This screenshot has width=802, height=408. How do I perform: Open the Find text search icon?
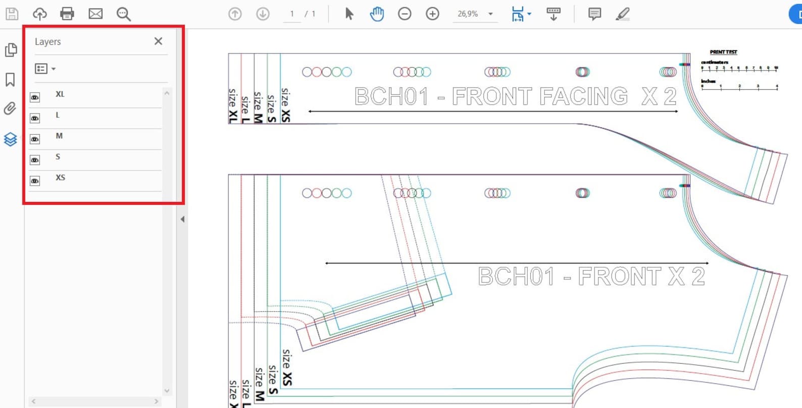124,14
